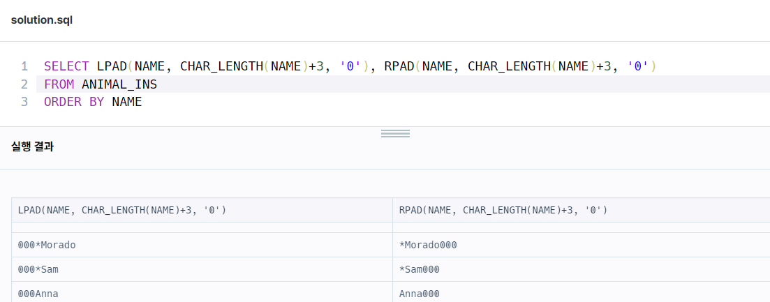Select the 000*Sam result cell

click(202, 270)
